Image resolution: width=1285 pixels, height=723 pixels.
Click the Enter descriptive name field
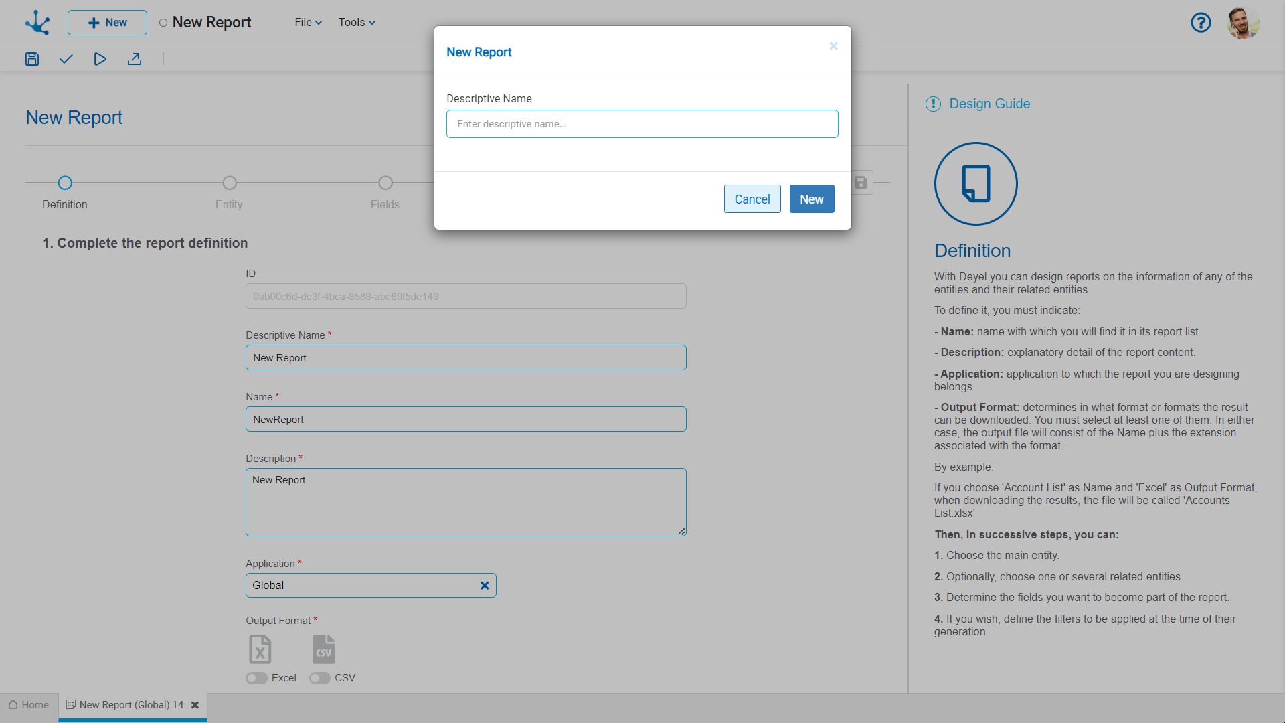642,124
